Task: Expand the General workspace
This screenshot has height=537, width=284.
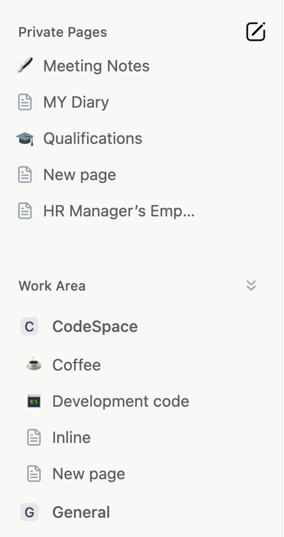Action: 81,512
